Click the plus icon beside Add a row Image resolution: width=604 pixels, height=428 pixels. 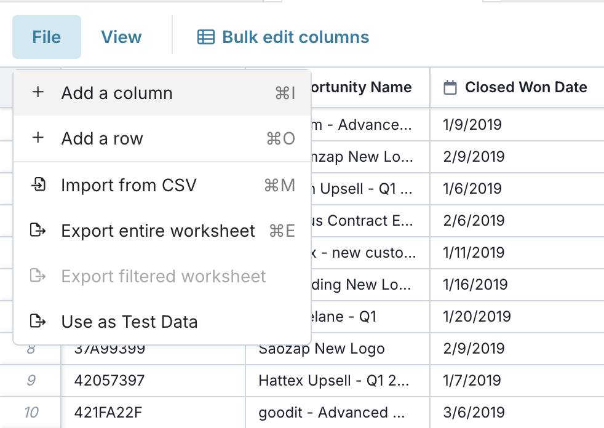coord(38,138)
